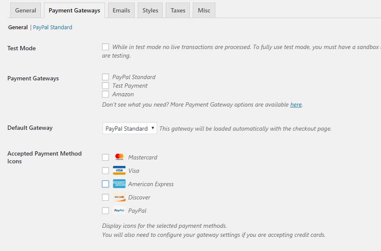Switch to the General settings tab
This screenshot has width=381, height=251.
(x=25, y=10)
